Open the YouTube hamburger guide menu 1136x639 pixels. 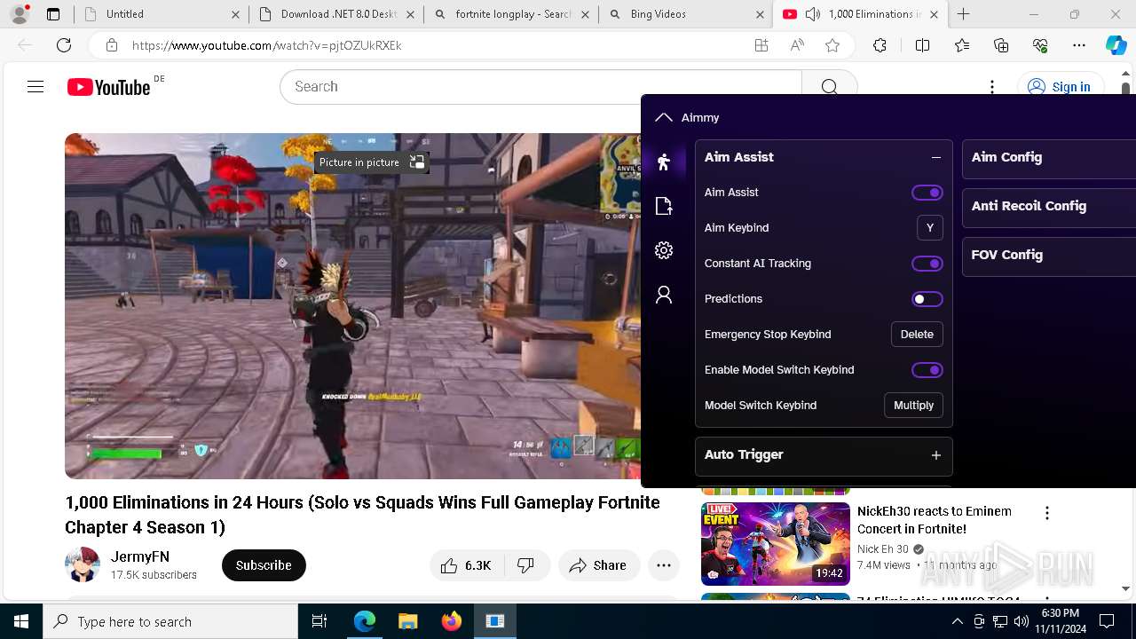35,86
